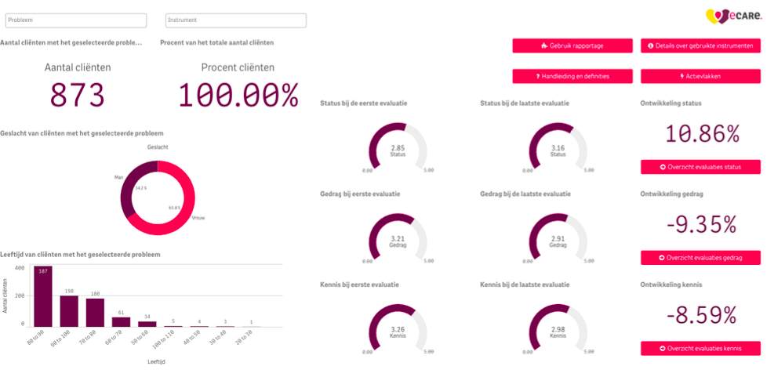This screenshot has width=767, height=377.
Task: Click the arrow icon on Overzicht evaluaties status
Action: (x=663, y=167)
